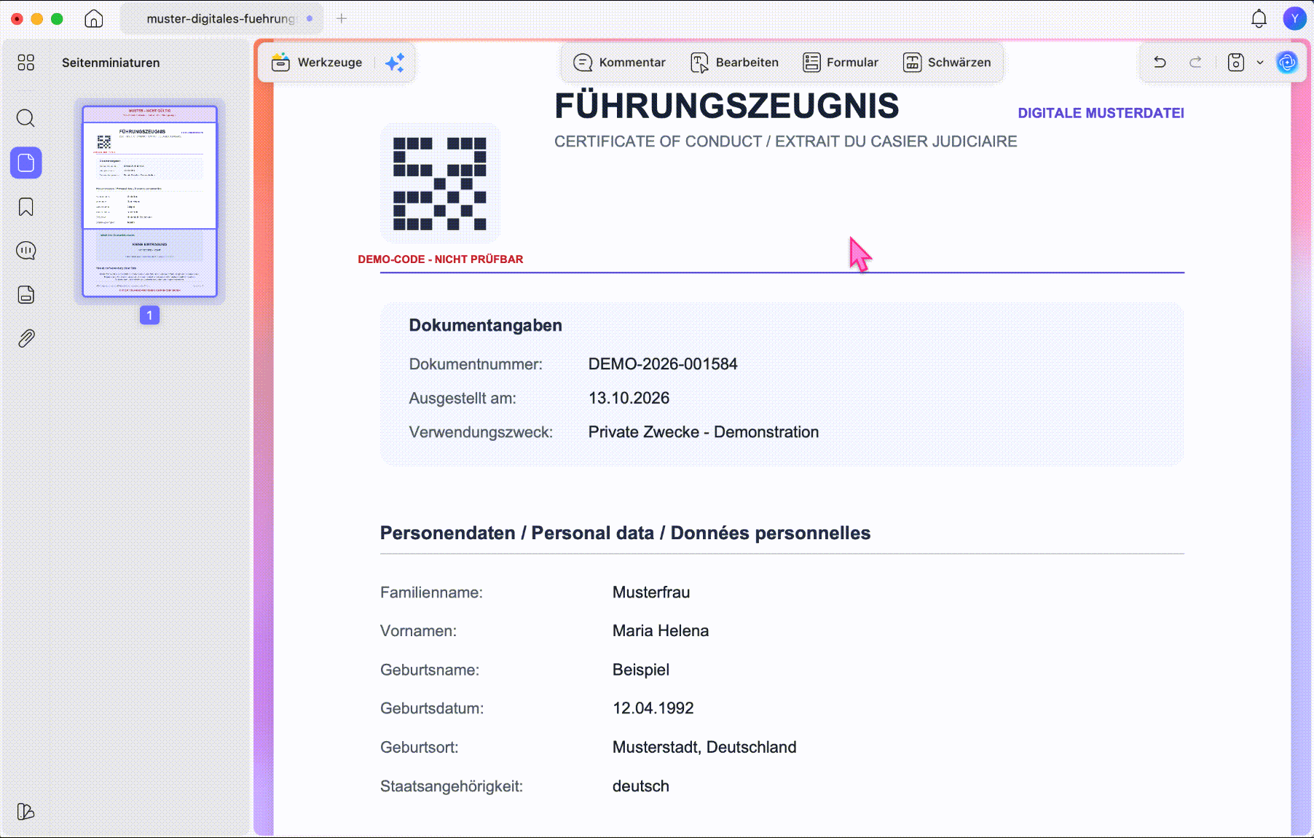The image size is (1314, 838).
Task: Switch to Kommentar mode
Action: coord(619,62)
